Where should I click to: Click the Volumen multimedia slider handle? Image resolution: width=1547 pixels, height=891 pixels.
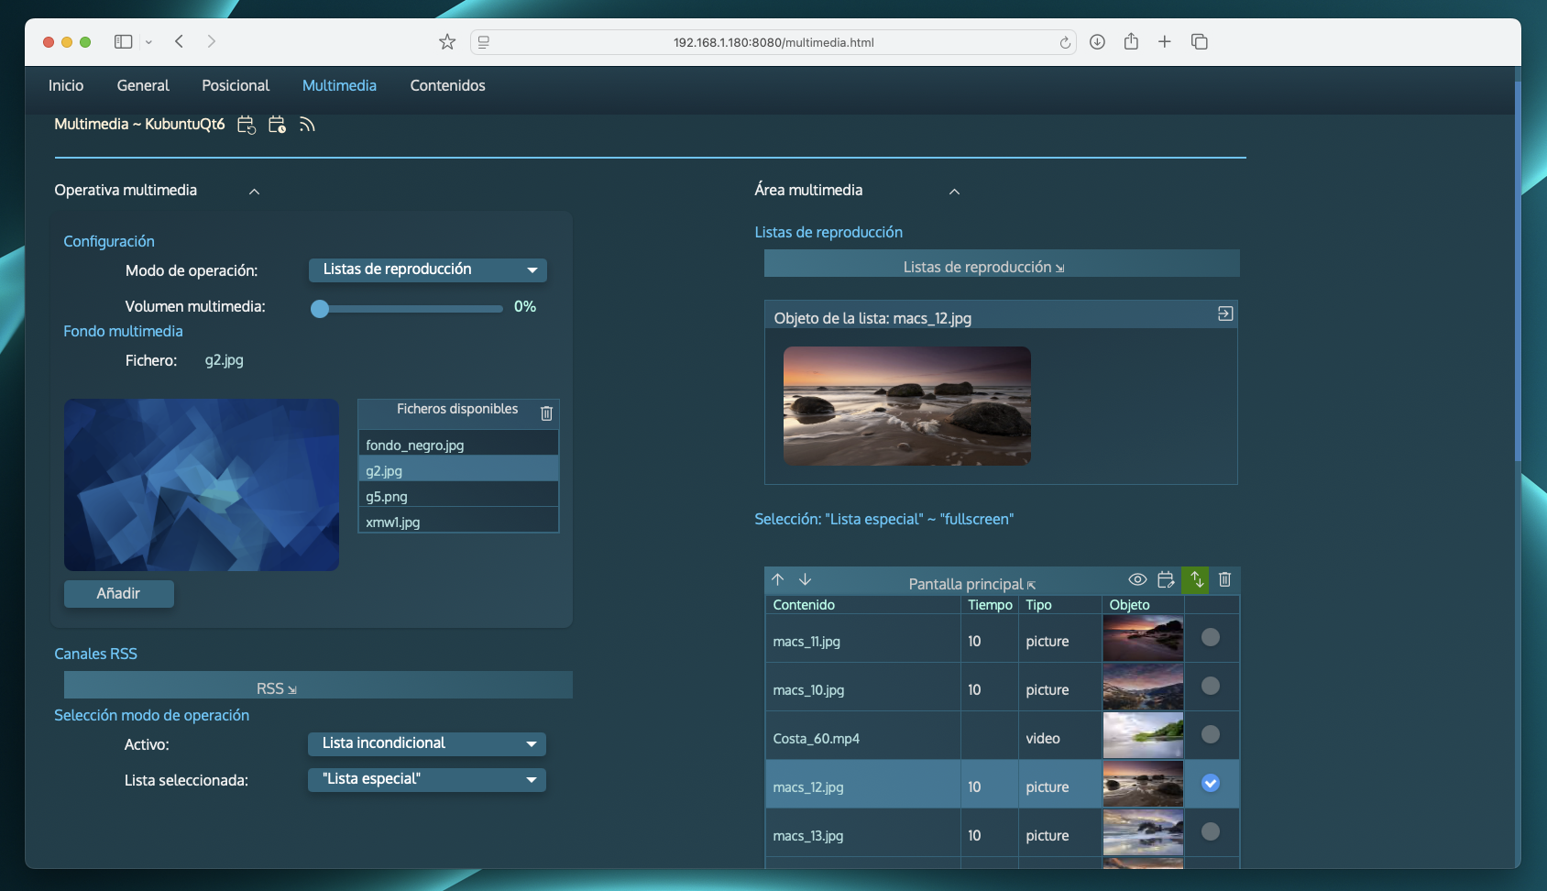(x=320, y=309)
